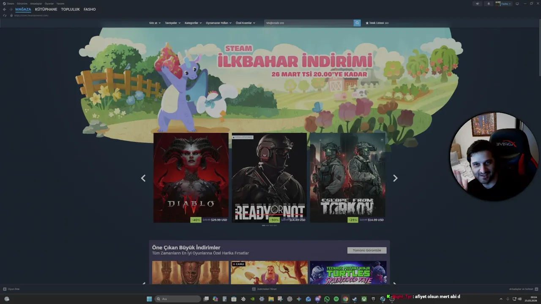Open Xbox app from the taskbar
Viewport: 541px width, 304px height.
click(364, 299)
